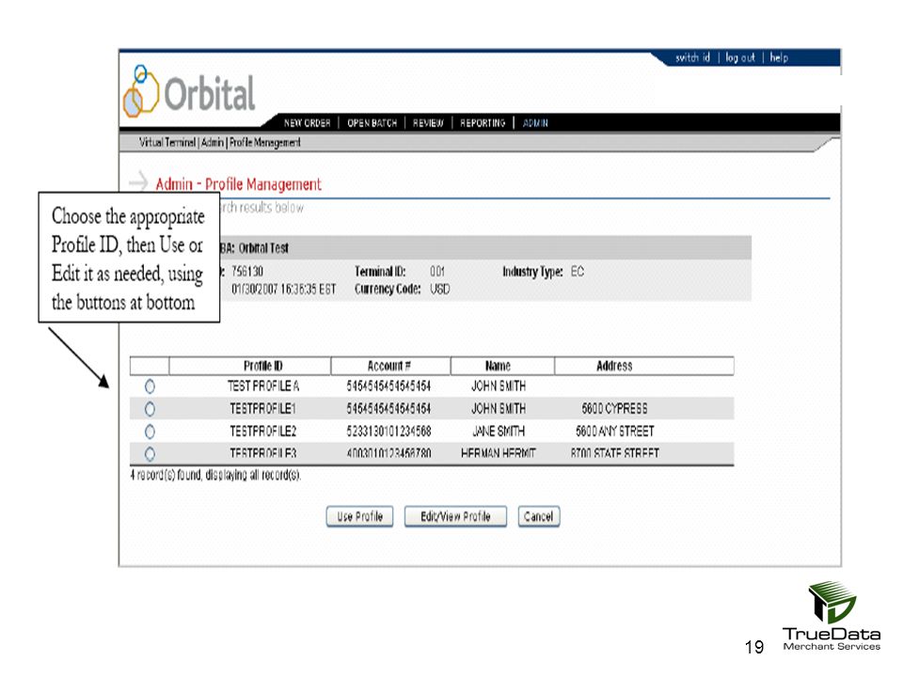Viewport: 903px width, 677px height.
Task: Open the ADMIN menu item
Action: coord(535,122)
